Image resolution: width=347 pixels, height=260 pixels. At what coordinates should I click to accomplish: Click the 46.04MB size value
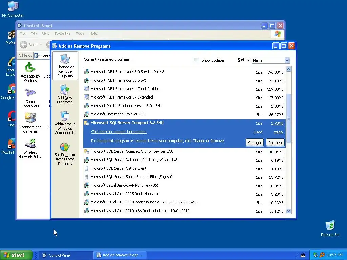point(276,152)
